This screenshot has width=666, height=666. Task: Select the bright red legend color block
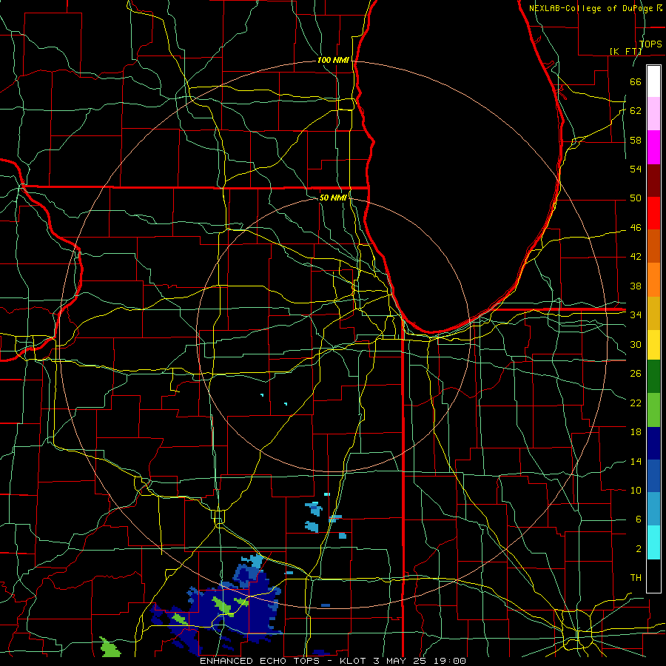point(653,213)
